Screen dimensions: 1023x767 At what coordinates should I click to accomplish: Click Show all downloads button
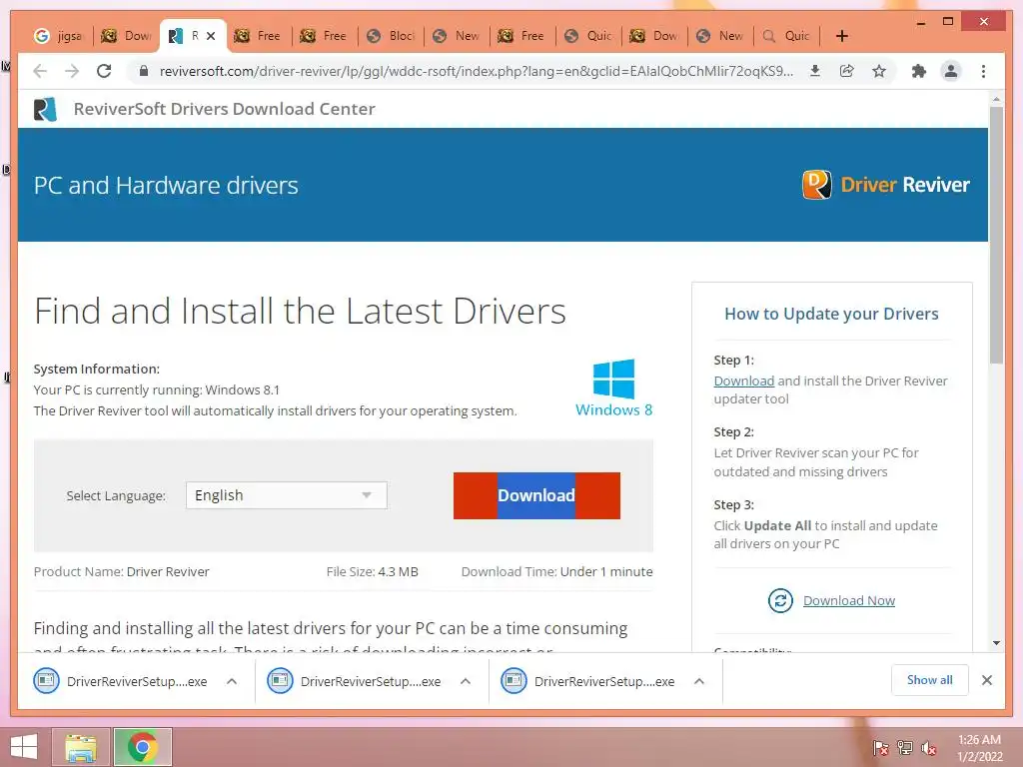[x=930, y=680]
